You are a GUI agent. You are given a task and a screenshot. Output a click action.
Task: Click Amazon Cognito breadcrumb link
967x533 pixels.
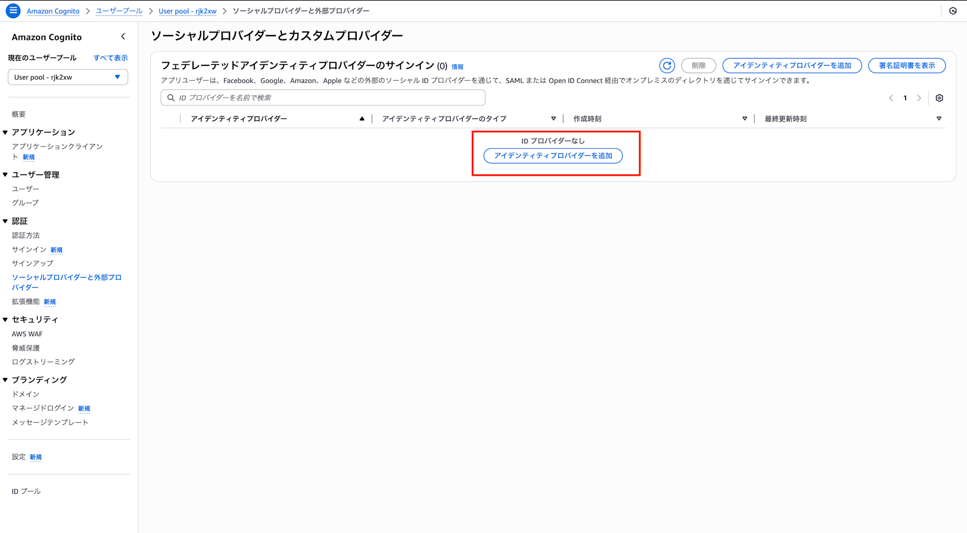[53, 11]
